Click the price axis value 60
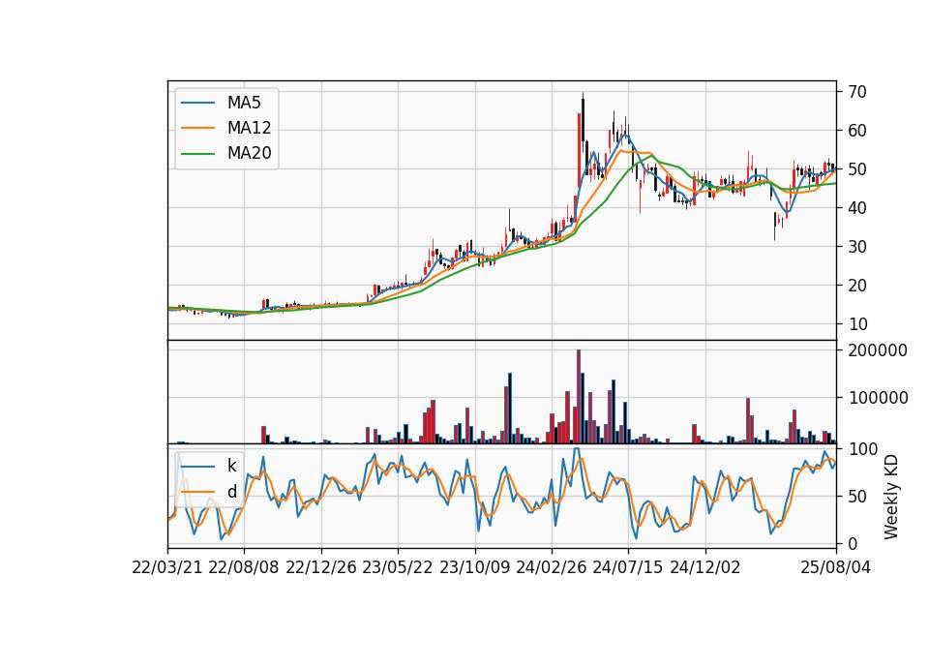Image resolution: width=929 pixels, height=668 pixels. 857,131
